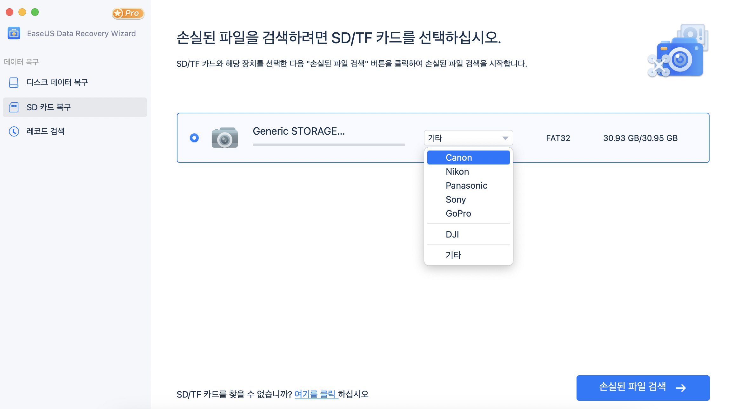Open the 기타 camera brand dropdown
This screenshot has width=734, height=409.
[468, 137]
